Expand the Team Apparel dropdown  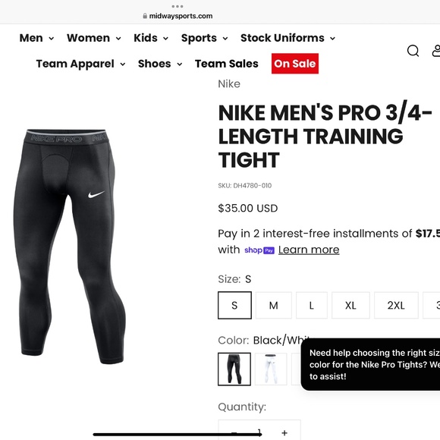point(81,64)
